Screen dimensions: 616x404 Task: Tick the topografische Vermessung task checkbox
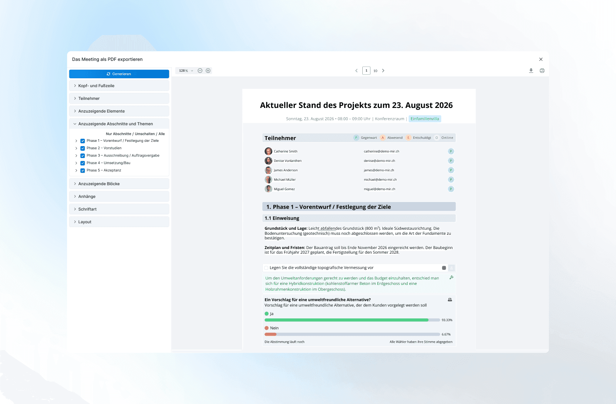click(x=266, y=268)
